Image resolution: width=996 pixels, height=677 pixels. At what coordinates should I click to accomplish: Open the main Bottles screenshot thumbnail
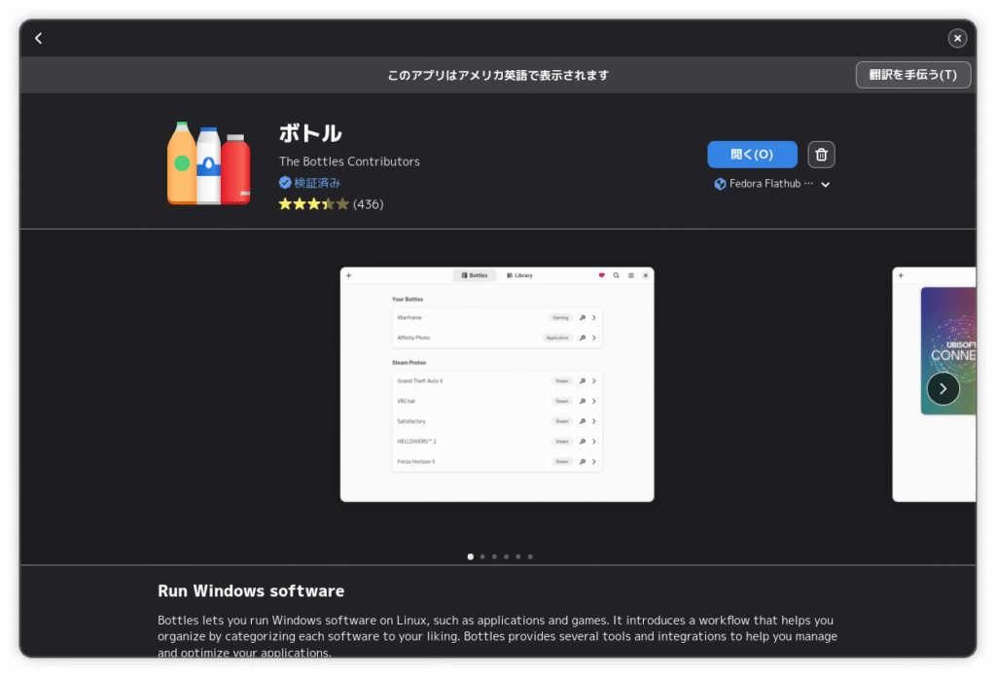496,384
